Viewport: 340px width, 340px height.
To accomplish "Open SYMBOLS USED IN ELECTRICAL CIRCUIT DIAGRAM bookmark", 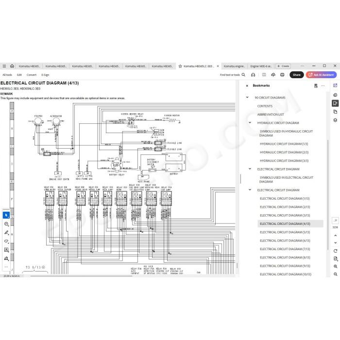I will coord(286,180).
